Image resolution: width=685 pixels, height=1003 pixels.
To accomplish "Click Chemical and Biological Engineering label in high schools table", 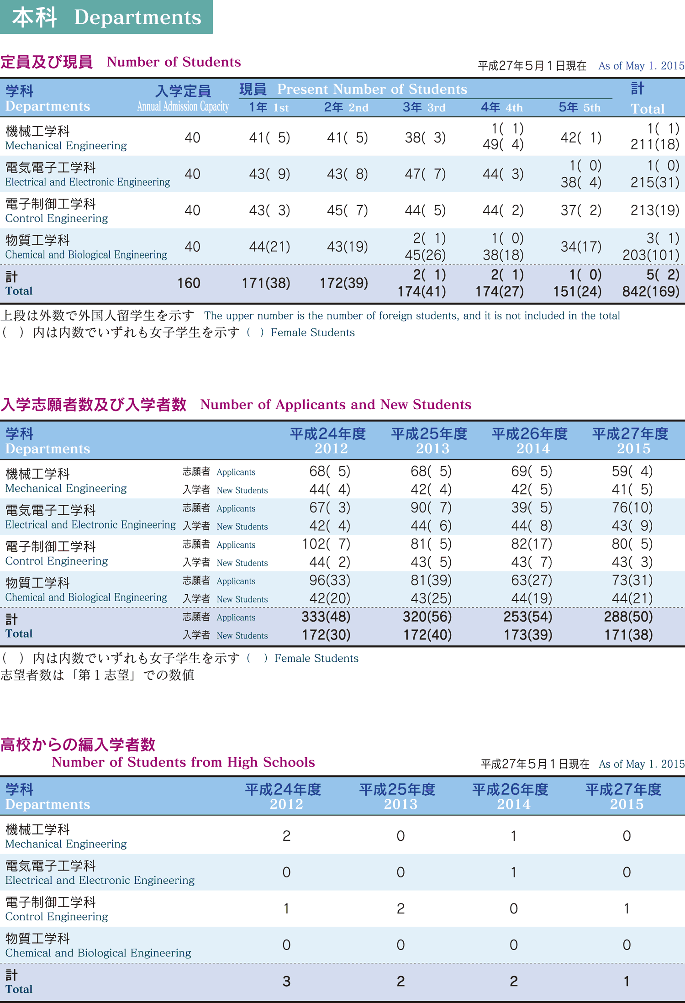I will point(98,945).
